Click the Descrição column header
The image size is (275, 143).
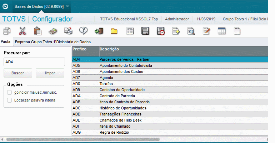[x=184, y=51]
